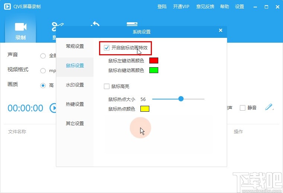Start recording with the round play button
This screenshot has width=283, height=193.
click(x=53, y=108)
